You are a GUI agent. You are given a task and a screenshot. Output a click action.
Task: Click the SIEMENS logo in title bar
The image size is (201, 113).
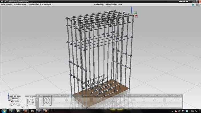184,1
